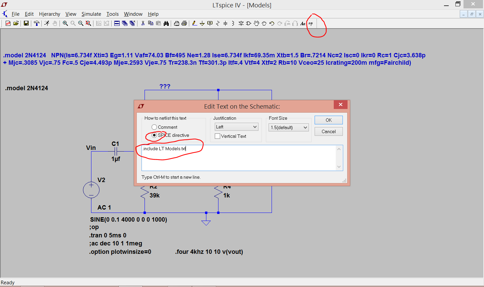Click the Print icon
This screenshot has height=287, width=484.
184,23
